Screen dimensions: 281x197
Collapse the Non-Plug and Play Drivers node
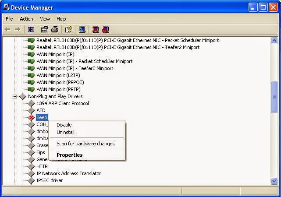[14, 96]
